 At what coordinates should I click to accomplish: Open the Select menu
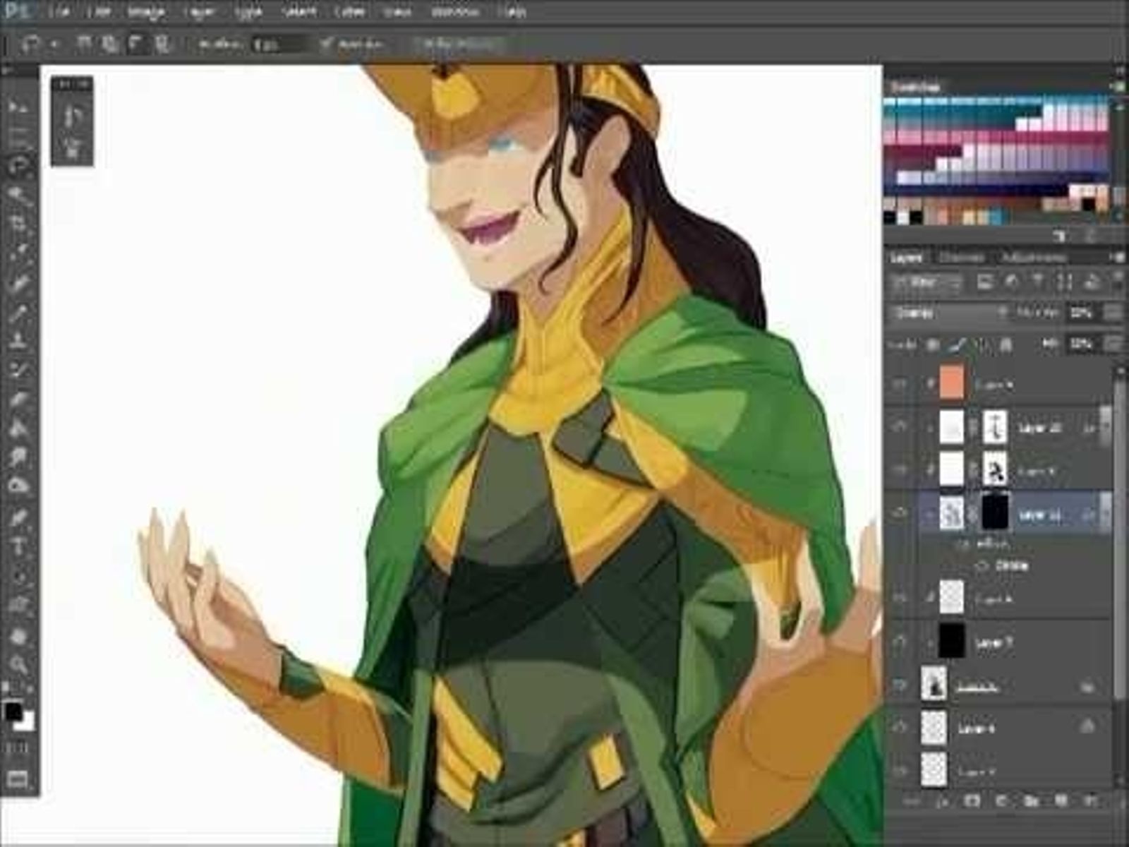pyautogui.click(x=298, y=12)
